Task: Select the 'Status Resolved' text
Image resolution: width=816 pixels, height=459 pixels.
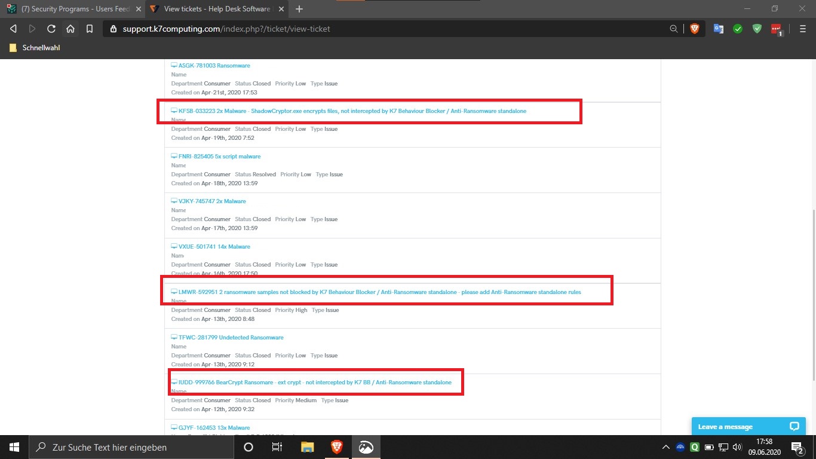Action: point(255,175)
